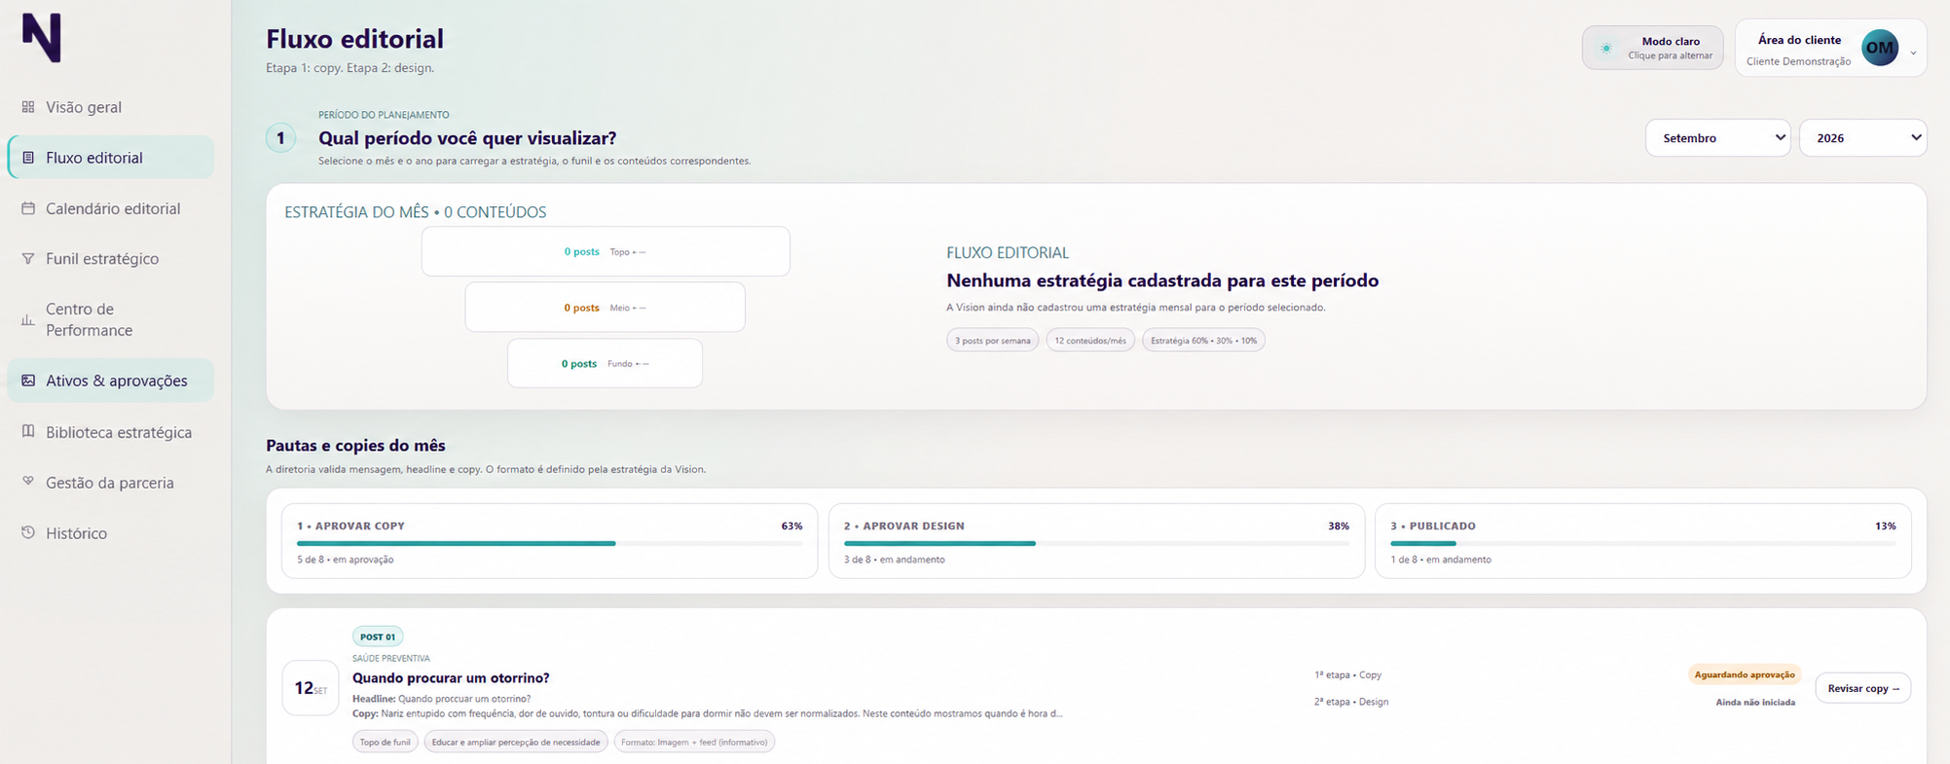Click the post title Quando procurar um otorrino?
The height and width of the screenshot is (764, 1950).
(x=451, y=678)
